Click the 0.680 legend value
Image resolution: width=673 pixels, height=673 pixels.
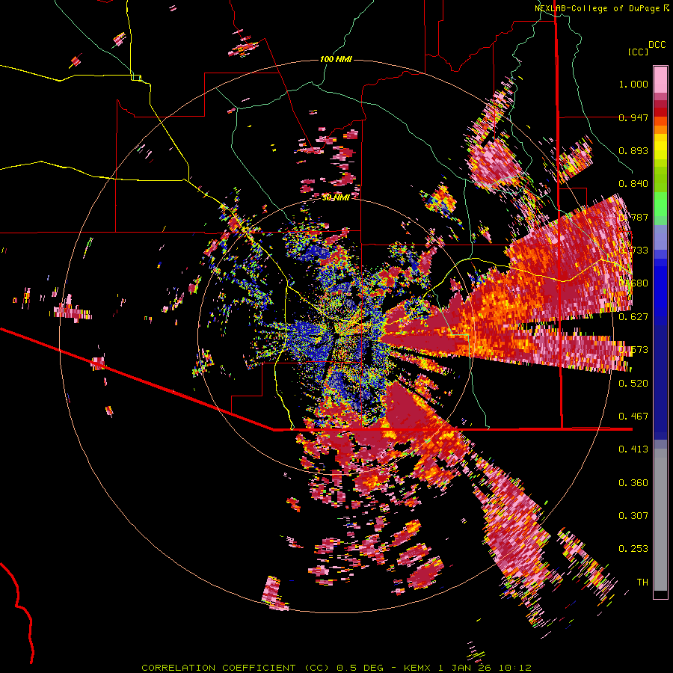coord(633,283)
